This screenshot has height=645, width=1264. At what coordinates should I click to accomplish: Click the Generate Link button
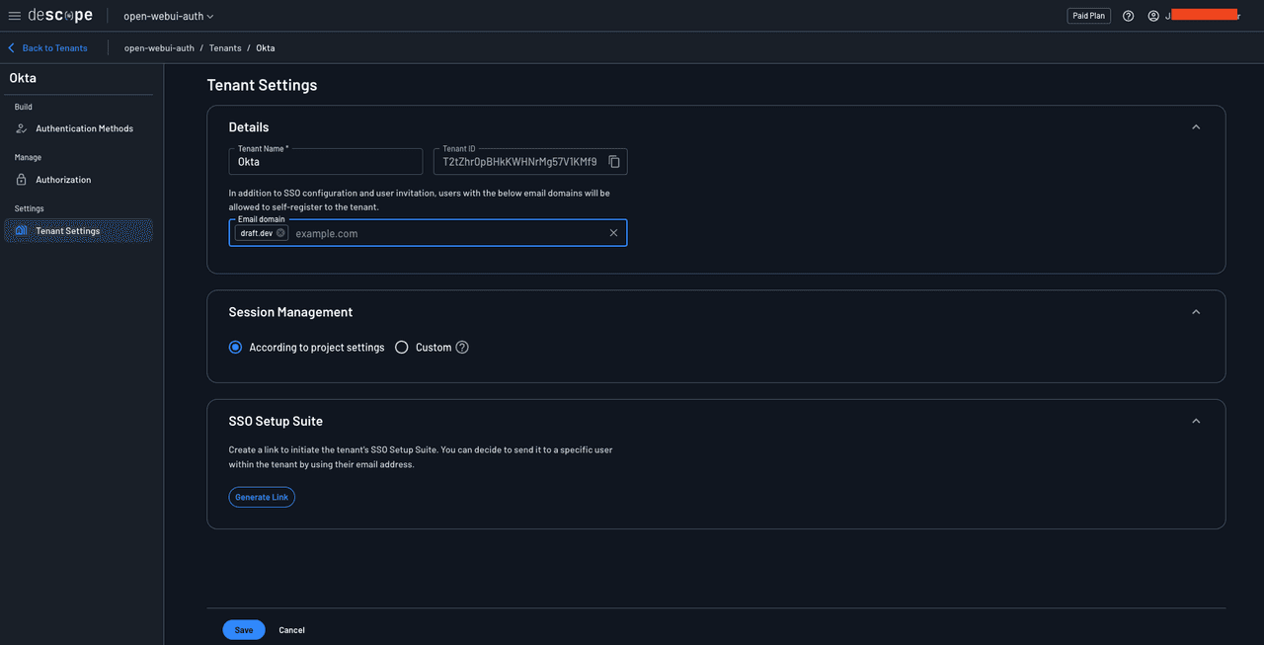(x=262, y=497)
